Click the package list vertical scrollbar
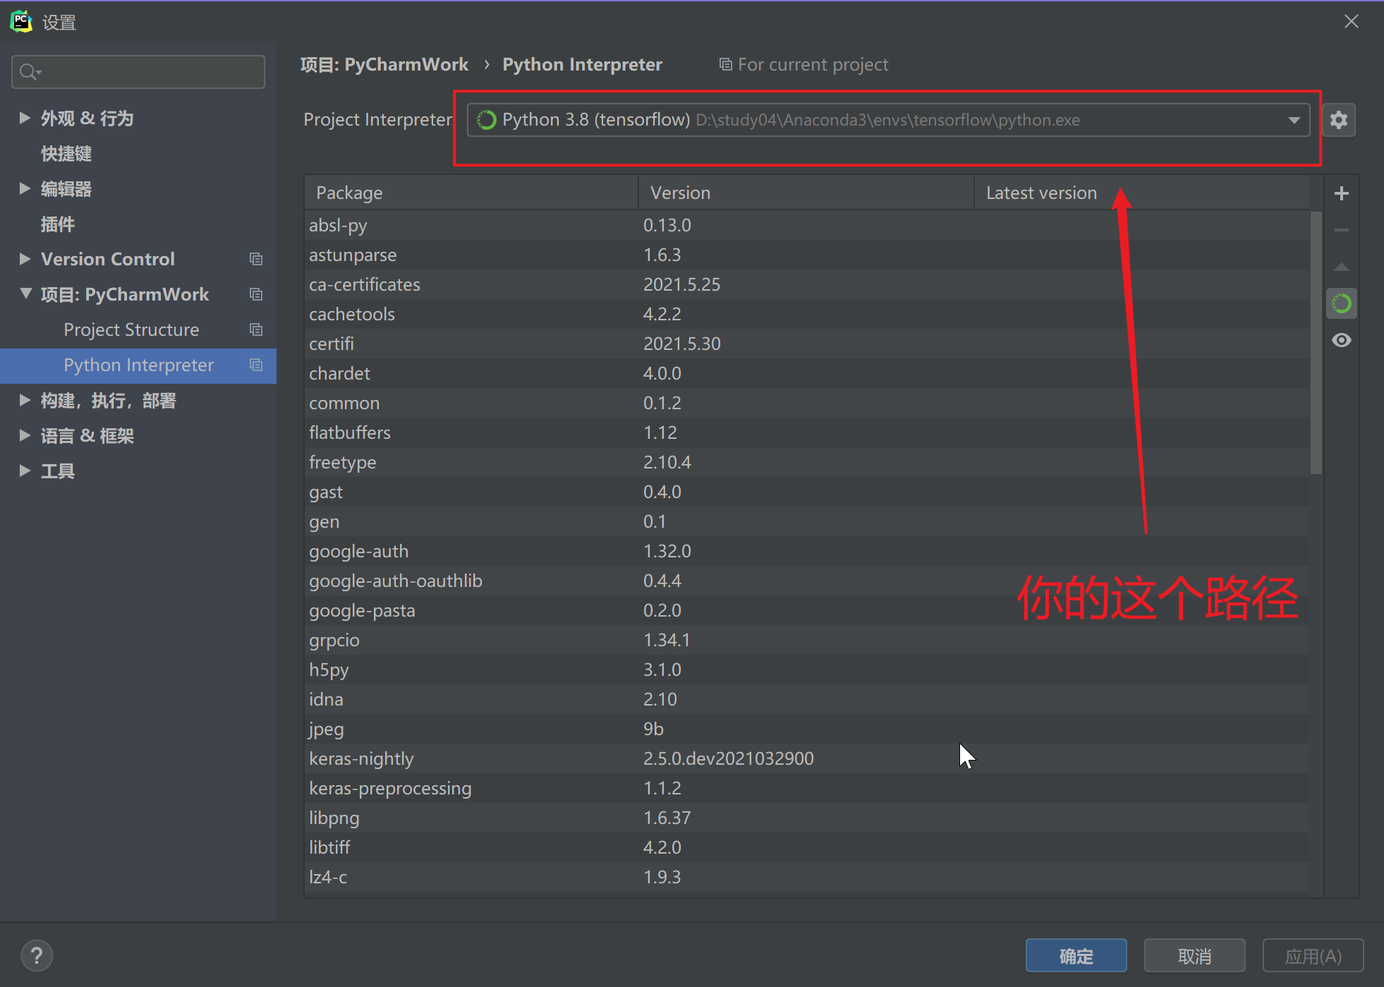The height and width of the screenshot is (987, 1384). tap(1316, 342)
